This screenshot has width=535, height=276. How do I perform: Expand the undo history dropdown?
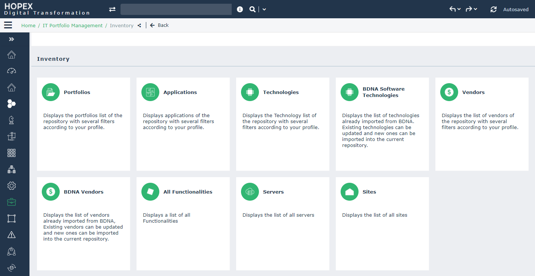click(459, 9)
